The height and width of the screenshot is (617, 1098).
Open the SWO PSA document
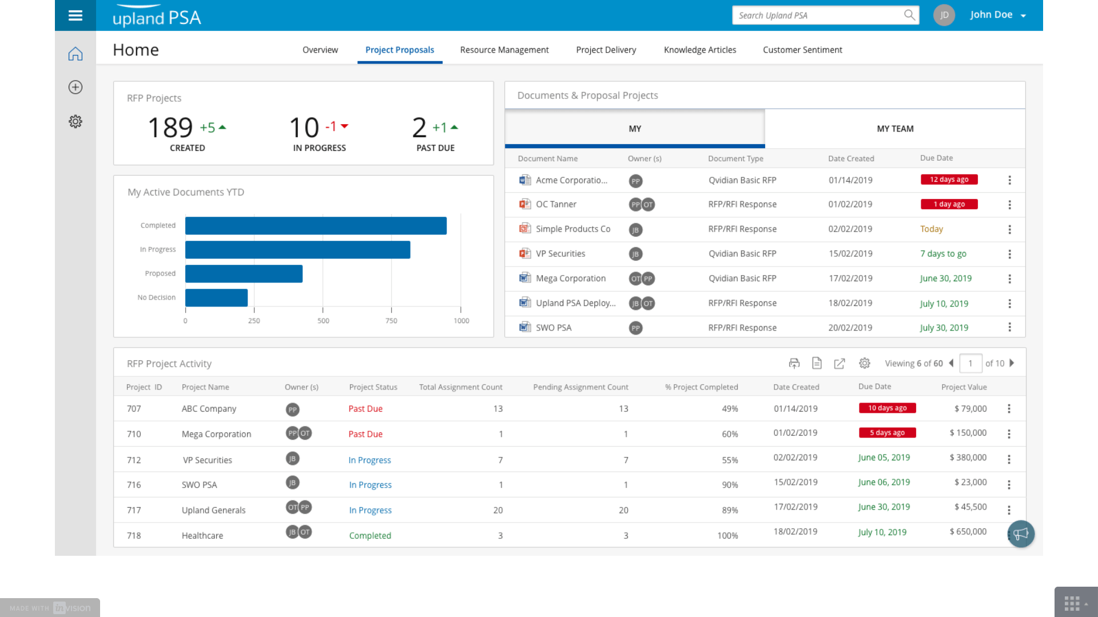tap(554, 328)
